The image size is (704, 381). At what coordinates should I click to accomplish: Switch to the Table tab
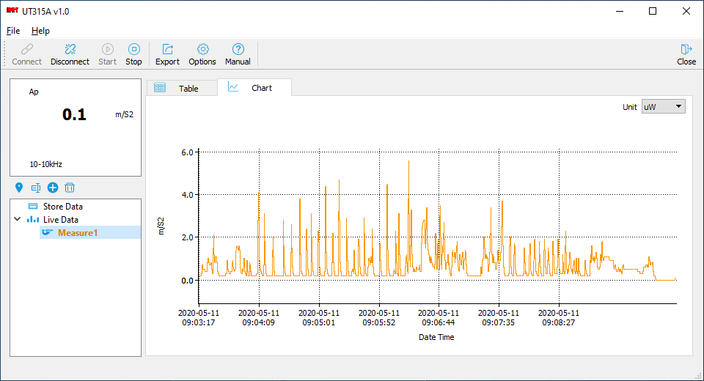182,88
